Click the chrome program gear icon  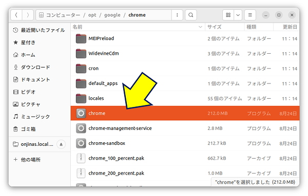pyautogui.click(x=81, y=113)
